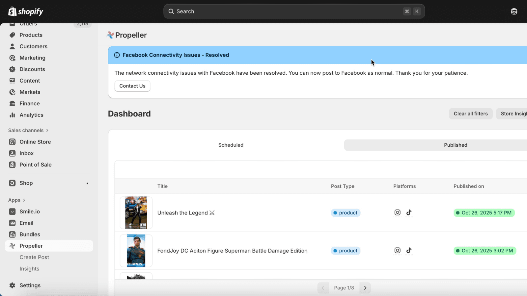This screenshot has height=296, width=527.
Task: Click Clear all filters
Action: [x=470, y=113]
